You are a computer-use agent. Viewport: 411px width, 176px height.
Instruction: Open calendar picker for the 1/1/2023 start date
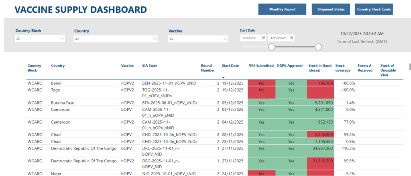pos(263,38)
